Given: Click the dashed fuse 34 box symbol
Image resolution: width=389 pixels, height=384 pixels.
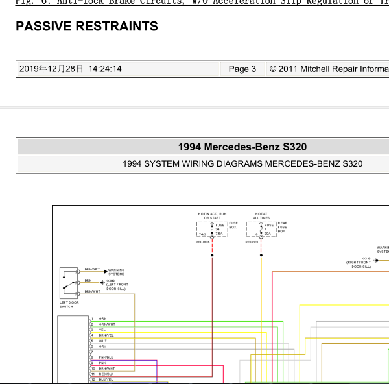Looking at the screenshot, I should (212, 230).
